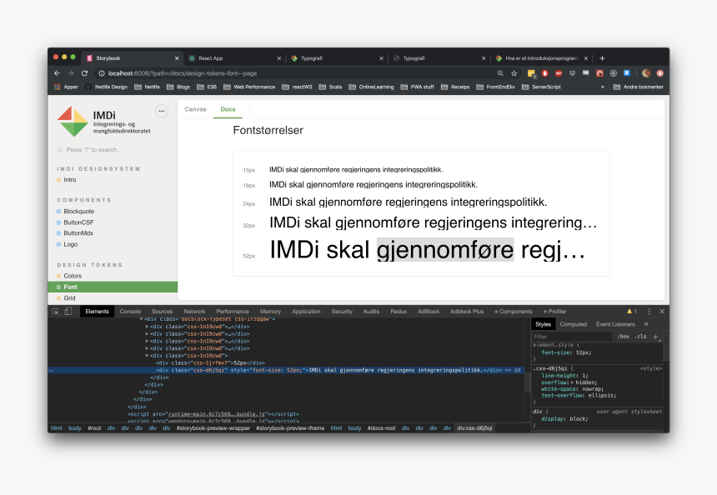Switch to the Canvas tab
The height and width of the screenshot is (495, 717).
pyautogui.click(x=195, y=109)
